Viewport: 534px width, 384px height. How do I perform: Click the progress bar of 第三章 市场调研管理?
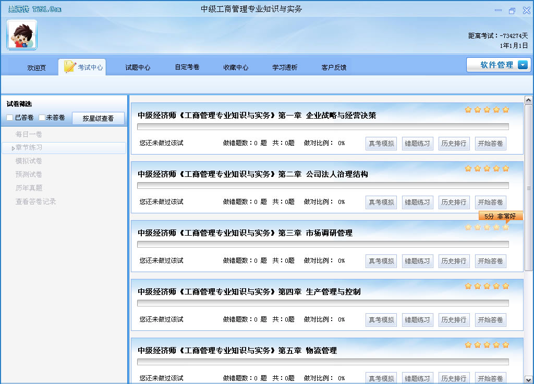coord(323,245)
